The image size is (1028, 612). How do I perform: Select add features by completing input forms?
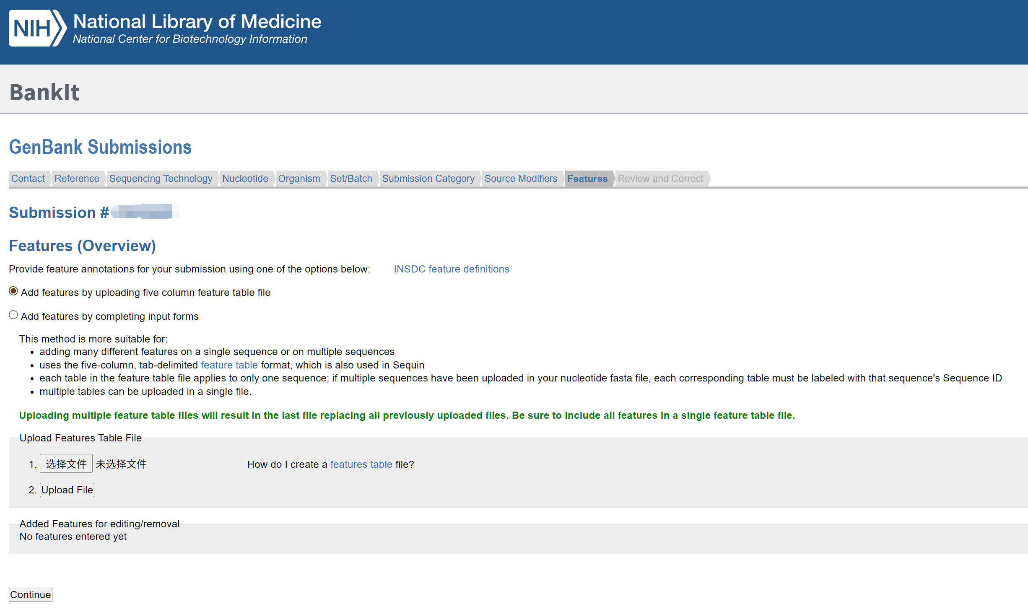[x=13, y=315]
